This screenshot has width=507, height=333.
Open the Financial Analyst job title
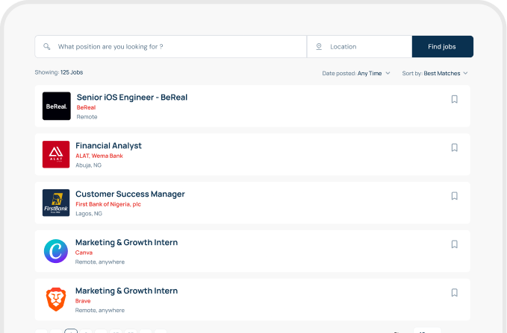[x=108, y=145]
